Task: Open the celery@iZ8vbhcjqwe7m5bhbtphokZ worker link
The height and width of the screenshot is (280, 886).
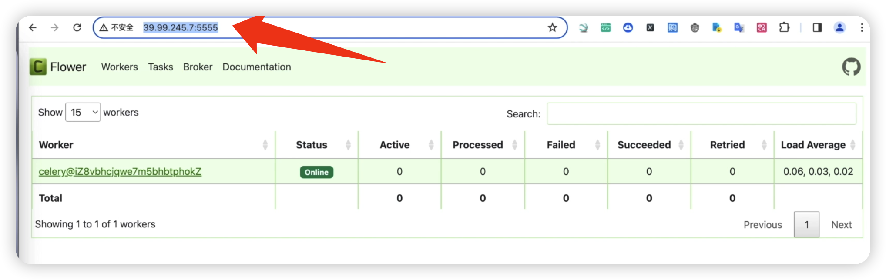Action: [120, 172]
